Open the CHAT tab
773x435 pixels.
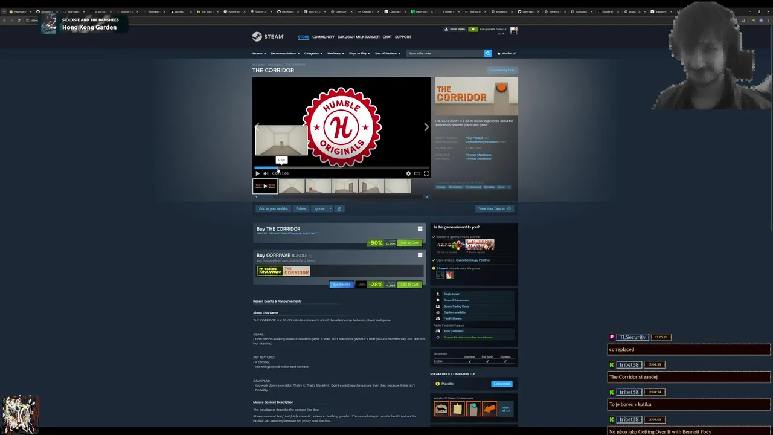coord(387,37)
